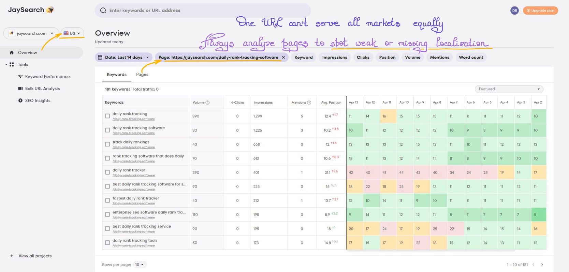Tick 'rank tracking software that does daily' checkbox
569x272 pixels.
tap(107, 158)
